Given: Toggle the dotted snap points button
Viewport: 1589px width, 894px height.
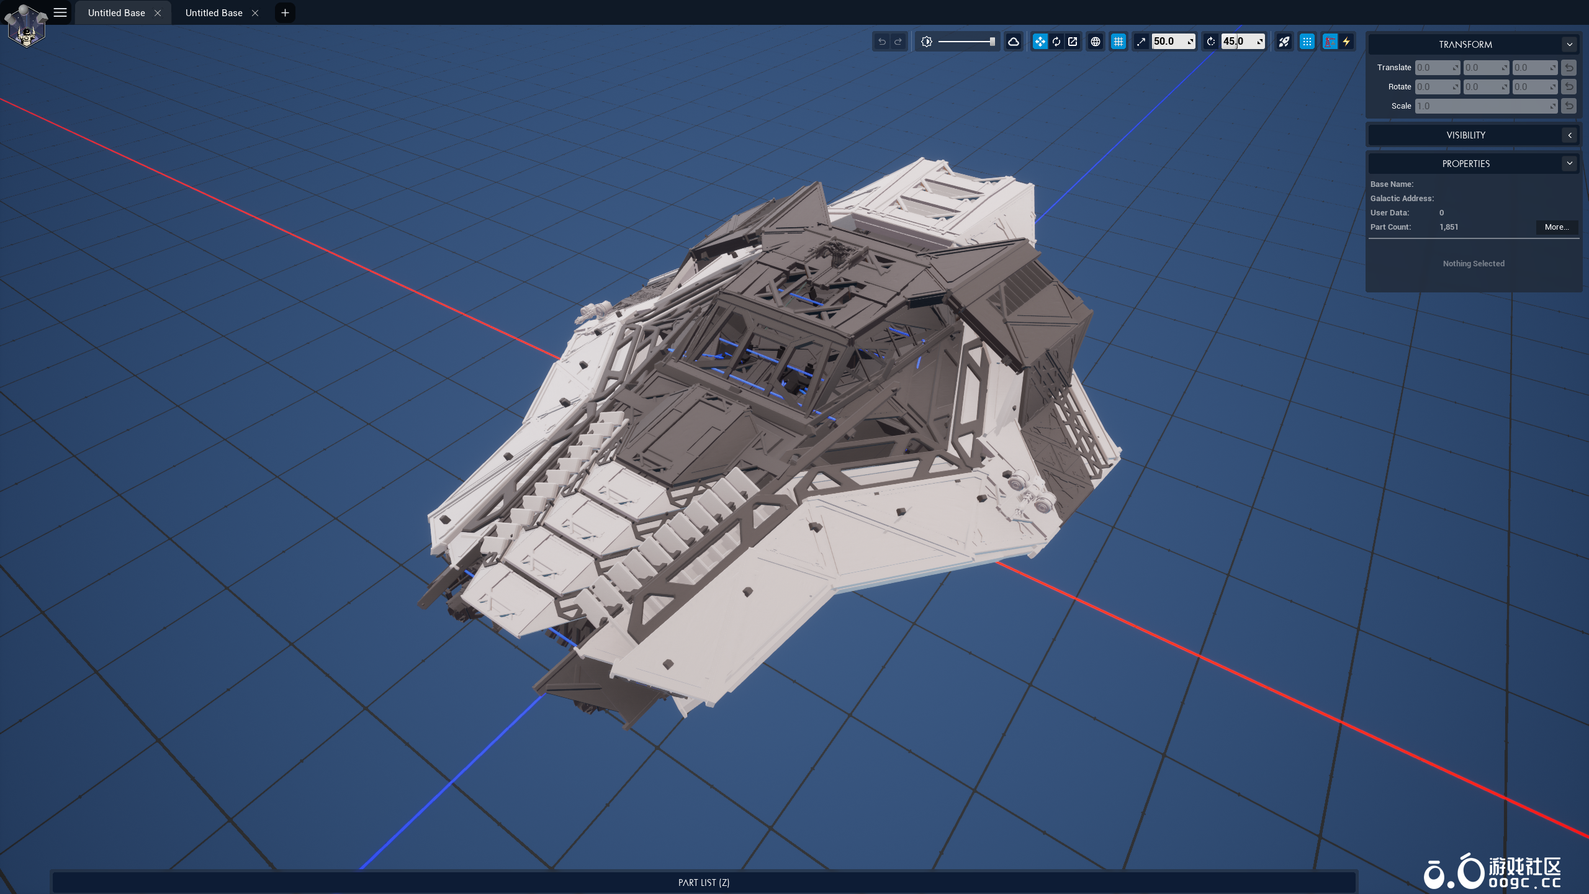Looking at the screenshot, I should tap(1307, 42).
